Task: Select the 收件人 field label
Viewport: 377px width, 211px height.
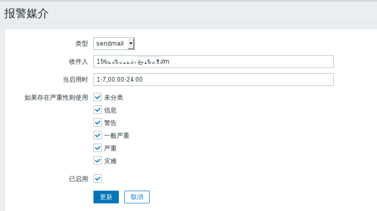Action: [x=78, y=62]
